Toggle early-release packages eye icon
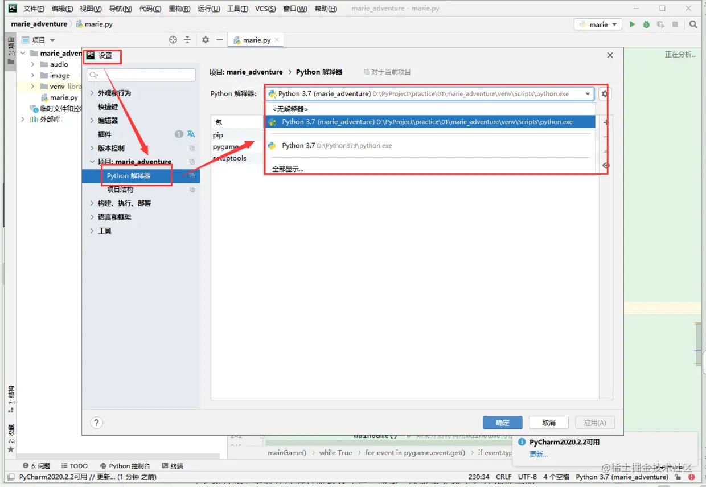706x487 pixels. 606,166
